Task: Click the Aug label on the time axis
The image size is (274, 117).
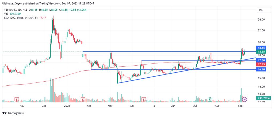Action: (x=217, y=106)
